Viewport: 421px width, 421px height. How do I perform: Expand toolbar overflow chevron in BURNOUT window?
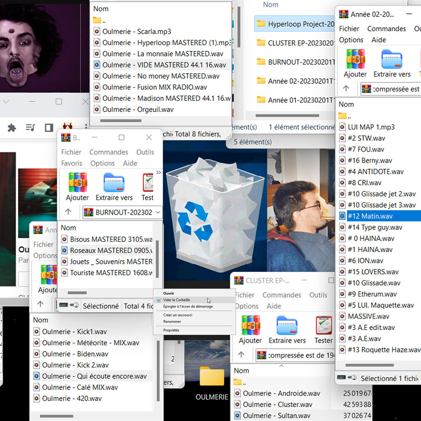point(158,172)
